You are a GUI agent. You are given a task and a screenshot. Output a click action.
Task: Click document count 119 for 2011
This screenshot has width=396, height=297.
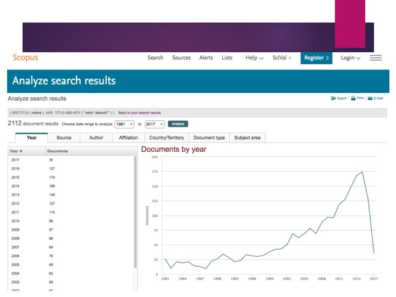[x=52, y=212]
